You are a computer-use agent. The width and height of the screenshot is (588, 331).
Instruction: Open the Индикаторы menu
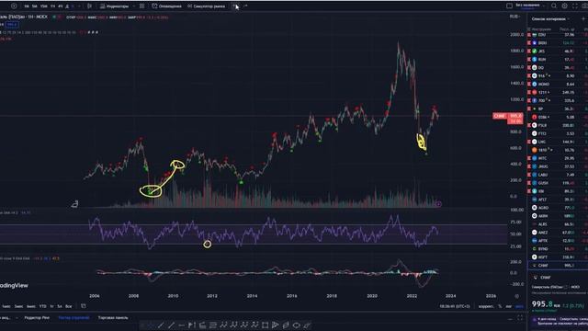(114, 6)
